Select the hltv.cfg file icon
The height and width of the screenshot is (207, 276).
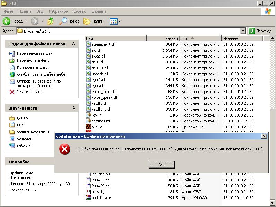tap(88, 191)
